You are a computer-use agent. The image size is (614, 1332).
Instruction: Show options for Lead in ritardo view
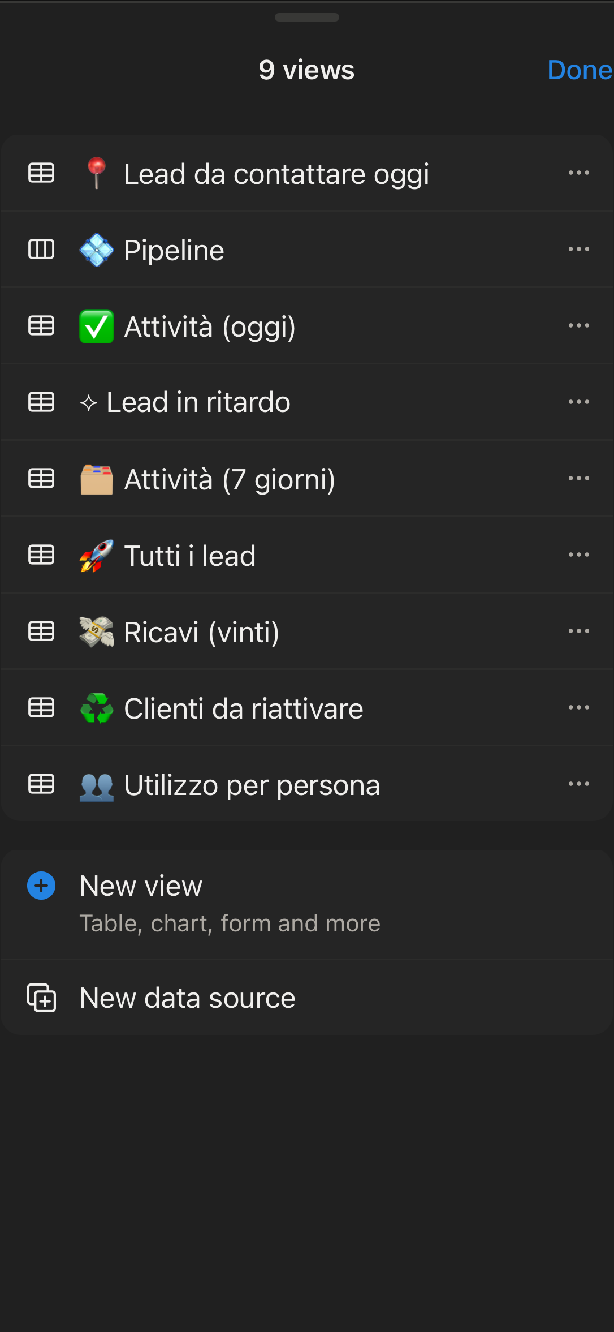[x=579, y=402]
